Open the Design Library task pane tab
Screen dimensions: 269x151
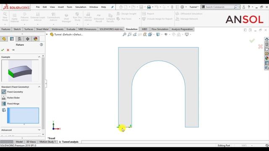(267, 44)
